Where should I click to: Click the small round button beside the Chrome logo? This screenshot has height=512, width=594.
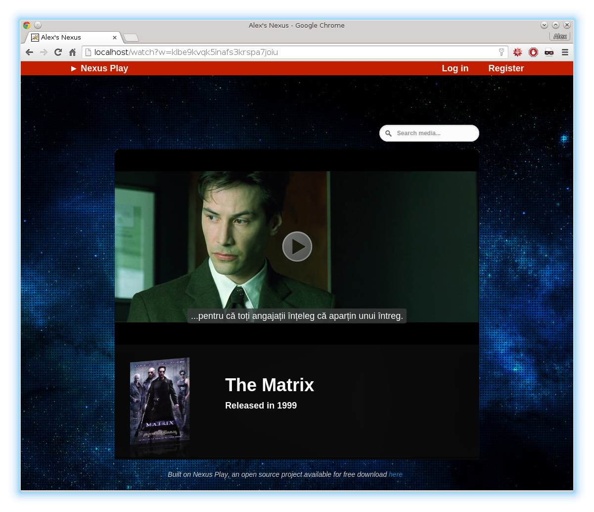pos(38,25)
